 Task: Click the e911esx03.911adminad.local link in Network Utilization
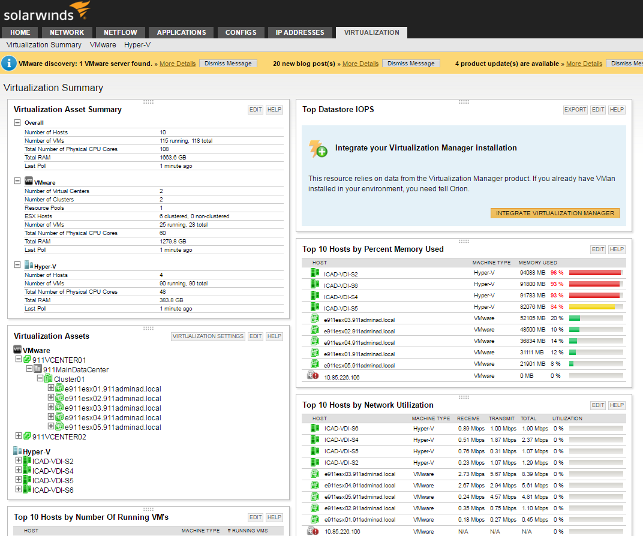360,474
